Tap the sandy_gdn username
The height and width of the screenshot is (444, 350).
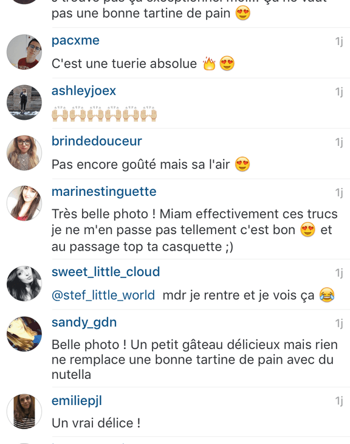[x=84, y=323]
